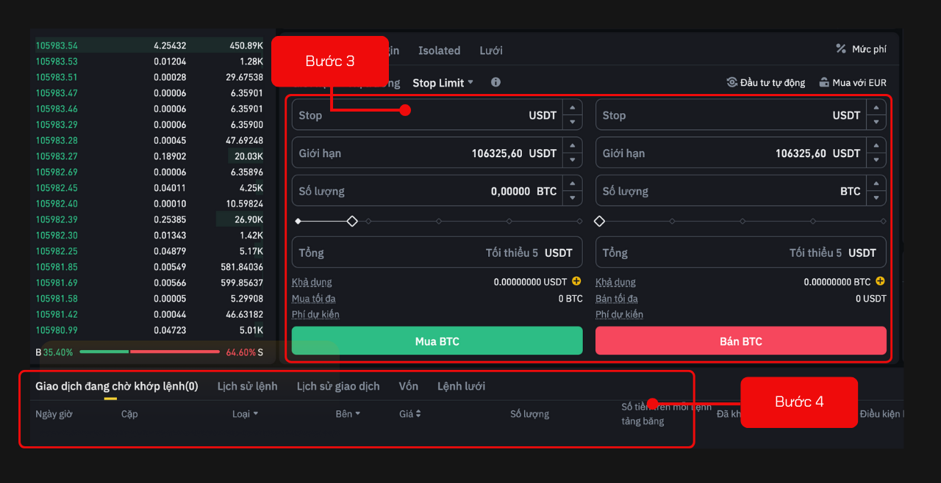Open the Stop Limit order type dropdown
Image resolution: width=941 pixels, height=483 pixels.
click(x=443, y=82)
